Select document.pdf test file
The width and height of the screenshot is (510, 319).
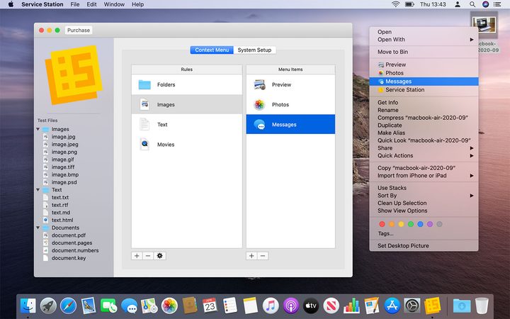click(x=68, y=235)
